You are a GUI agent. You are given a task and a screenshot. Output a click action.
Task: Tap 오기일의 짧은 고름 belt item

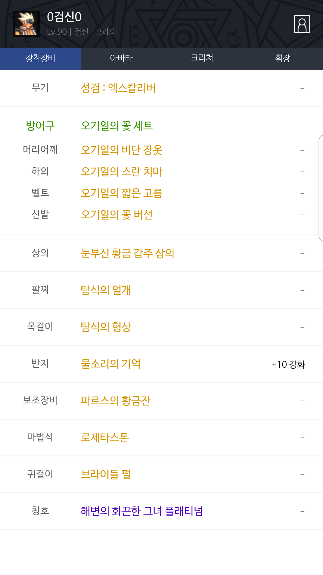(x=121, y=193)
